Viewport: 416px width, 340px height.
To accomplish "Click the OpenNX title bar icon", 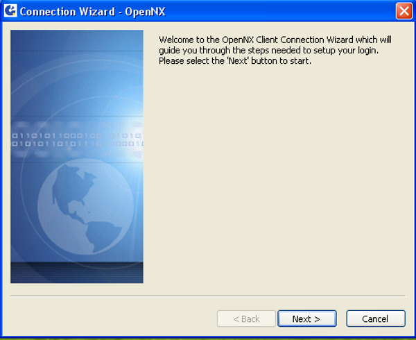I will click(10, 11).
